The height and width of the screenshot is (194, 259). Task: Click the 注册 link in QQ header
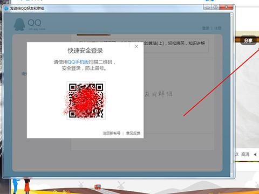[218, 28]
